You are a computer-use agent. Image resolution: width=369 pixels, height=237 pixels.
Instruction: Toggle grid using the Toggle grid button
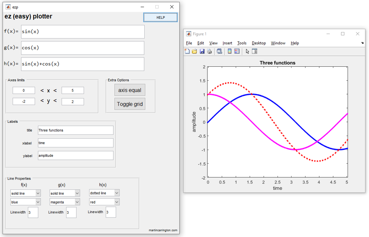coord(130,104)
